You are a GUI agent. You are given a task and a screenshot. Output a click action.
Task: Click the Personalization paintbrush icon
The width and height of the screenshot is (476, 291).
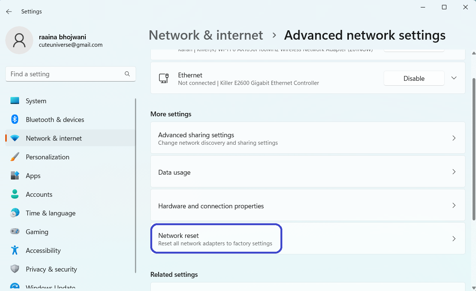(x=15, y=157)
